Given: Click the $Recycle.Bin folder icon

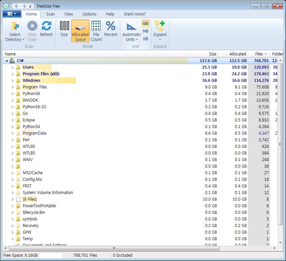Looking at the screenshot, I should pos(18,212).
